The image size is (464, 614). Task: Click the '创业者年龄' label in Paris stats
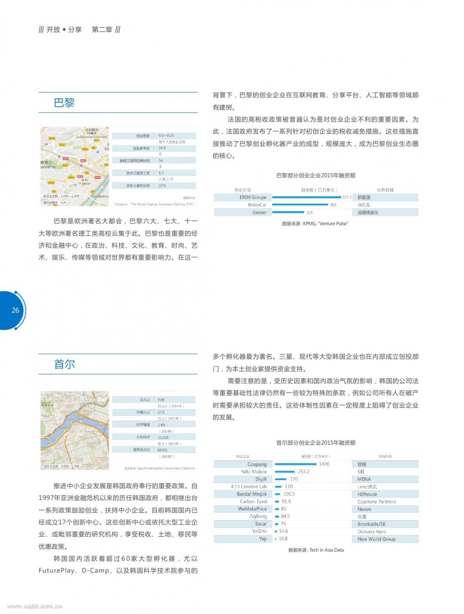[141, 148]
